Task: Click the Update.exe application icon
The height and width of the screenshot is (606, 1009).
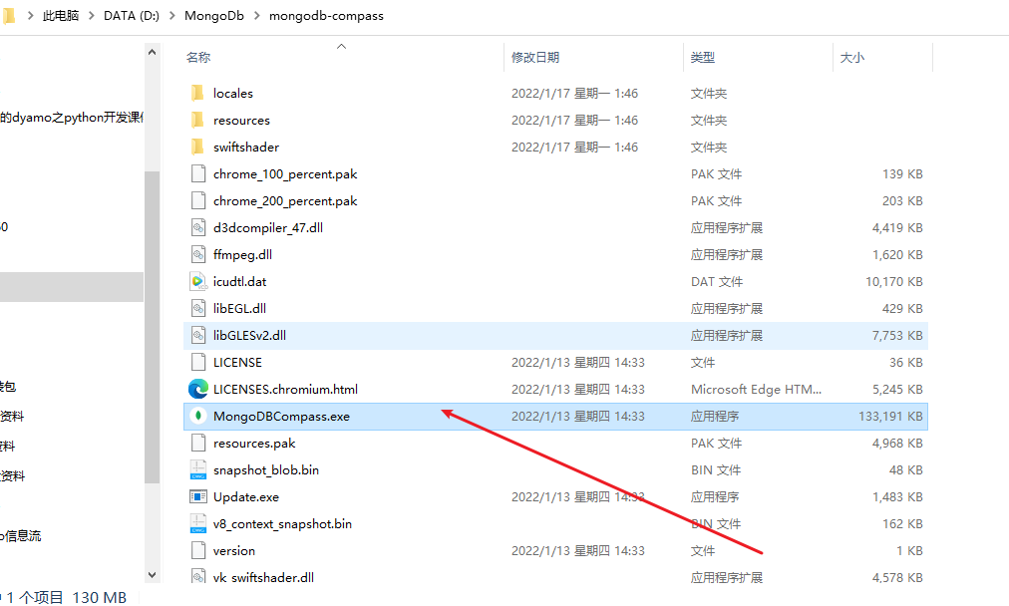Action: [198, 497]
